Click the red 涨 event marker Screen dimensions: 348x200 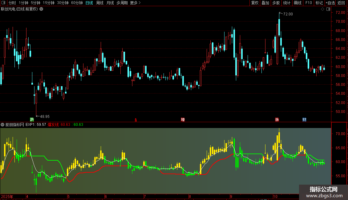[277, 119]
